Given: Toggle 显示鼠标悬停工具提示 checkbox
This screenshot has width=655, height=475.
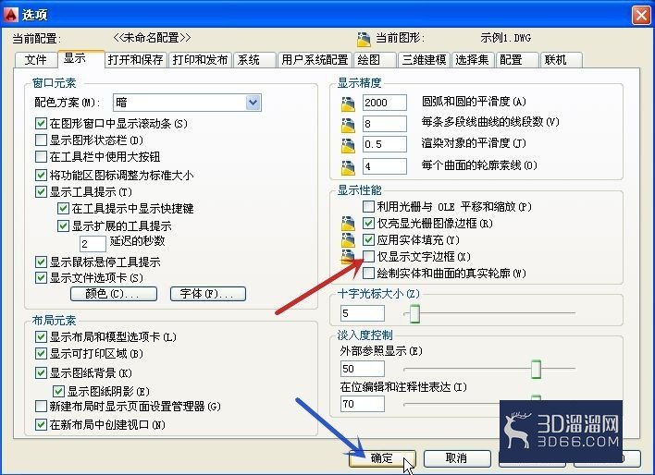Looking at the screenshot, I should pos(41,262).
